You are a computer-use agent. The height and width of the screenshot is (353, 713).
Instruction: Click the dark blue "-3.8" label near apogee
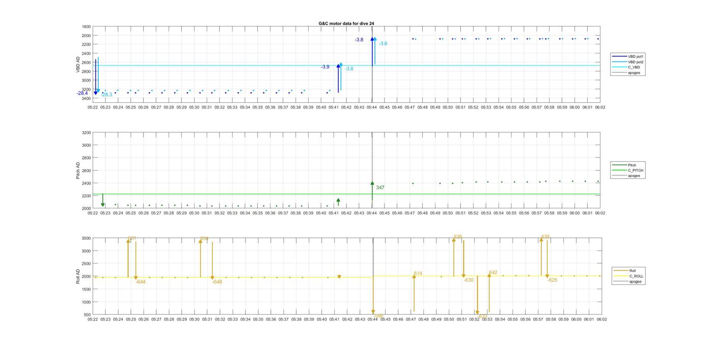pyautogui.click(x=359, y=40)
